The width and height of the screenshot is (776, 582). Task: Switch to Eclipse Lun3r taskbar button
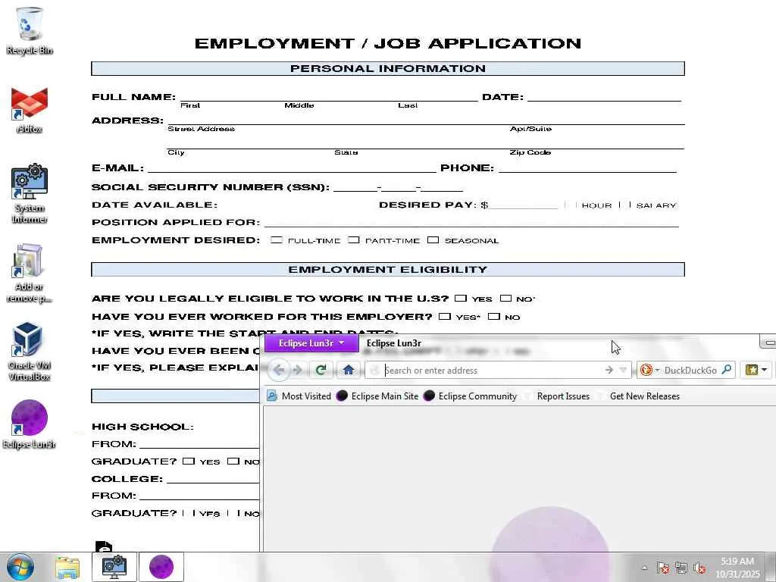161,567
